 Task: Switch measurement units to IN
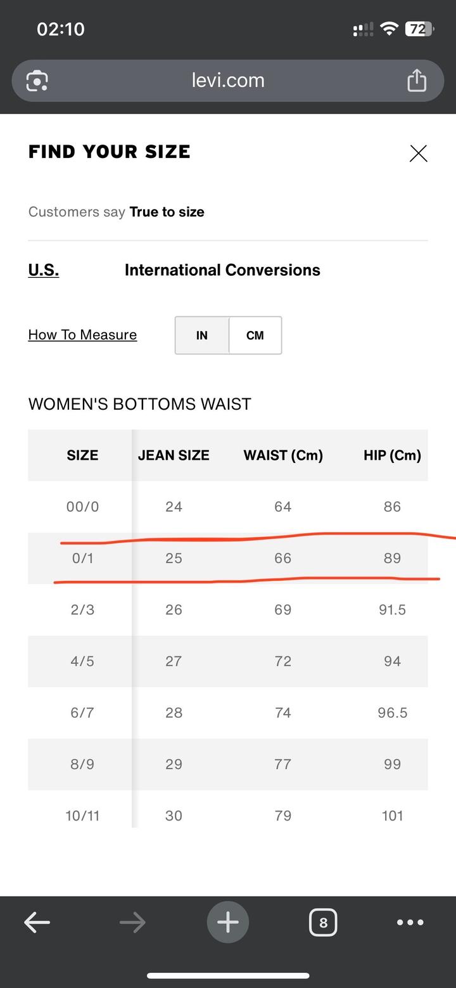202,335
